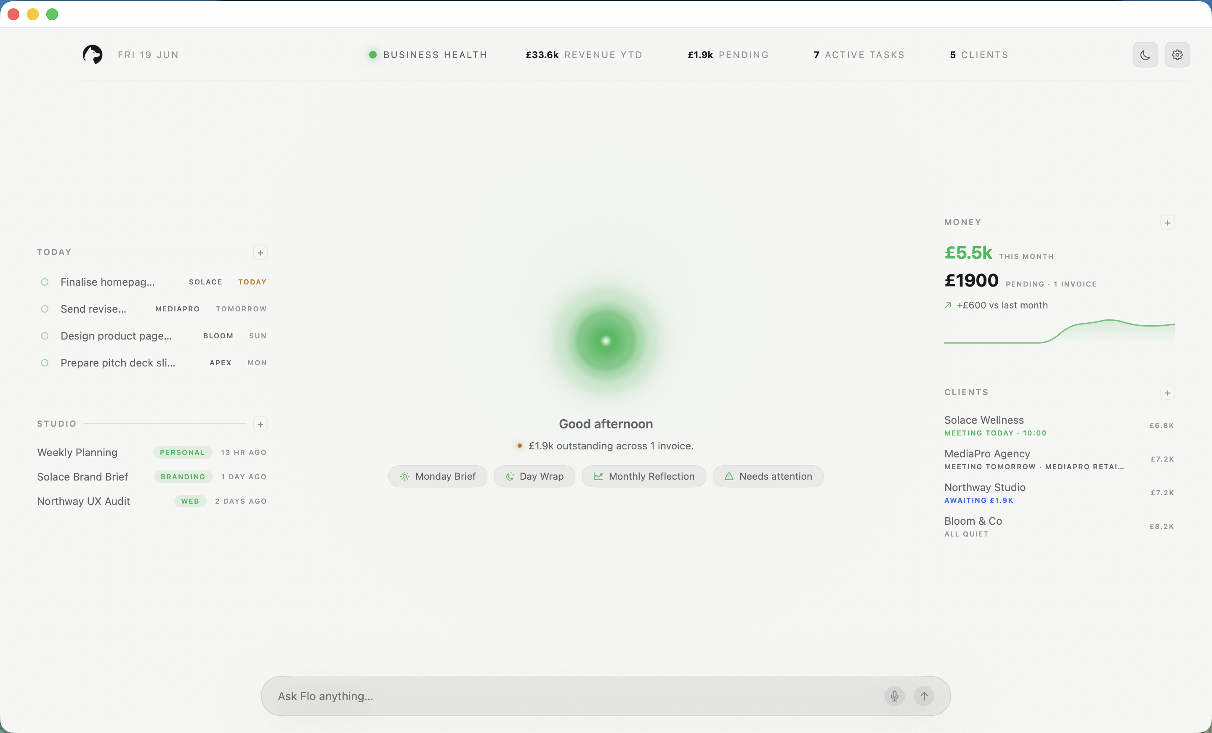Open the MediaPro Agency client row
Viewport: 1212px width, 733px height.
pos(1059,459)
